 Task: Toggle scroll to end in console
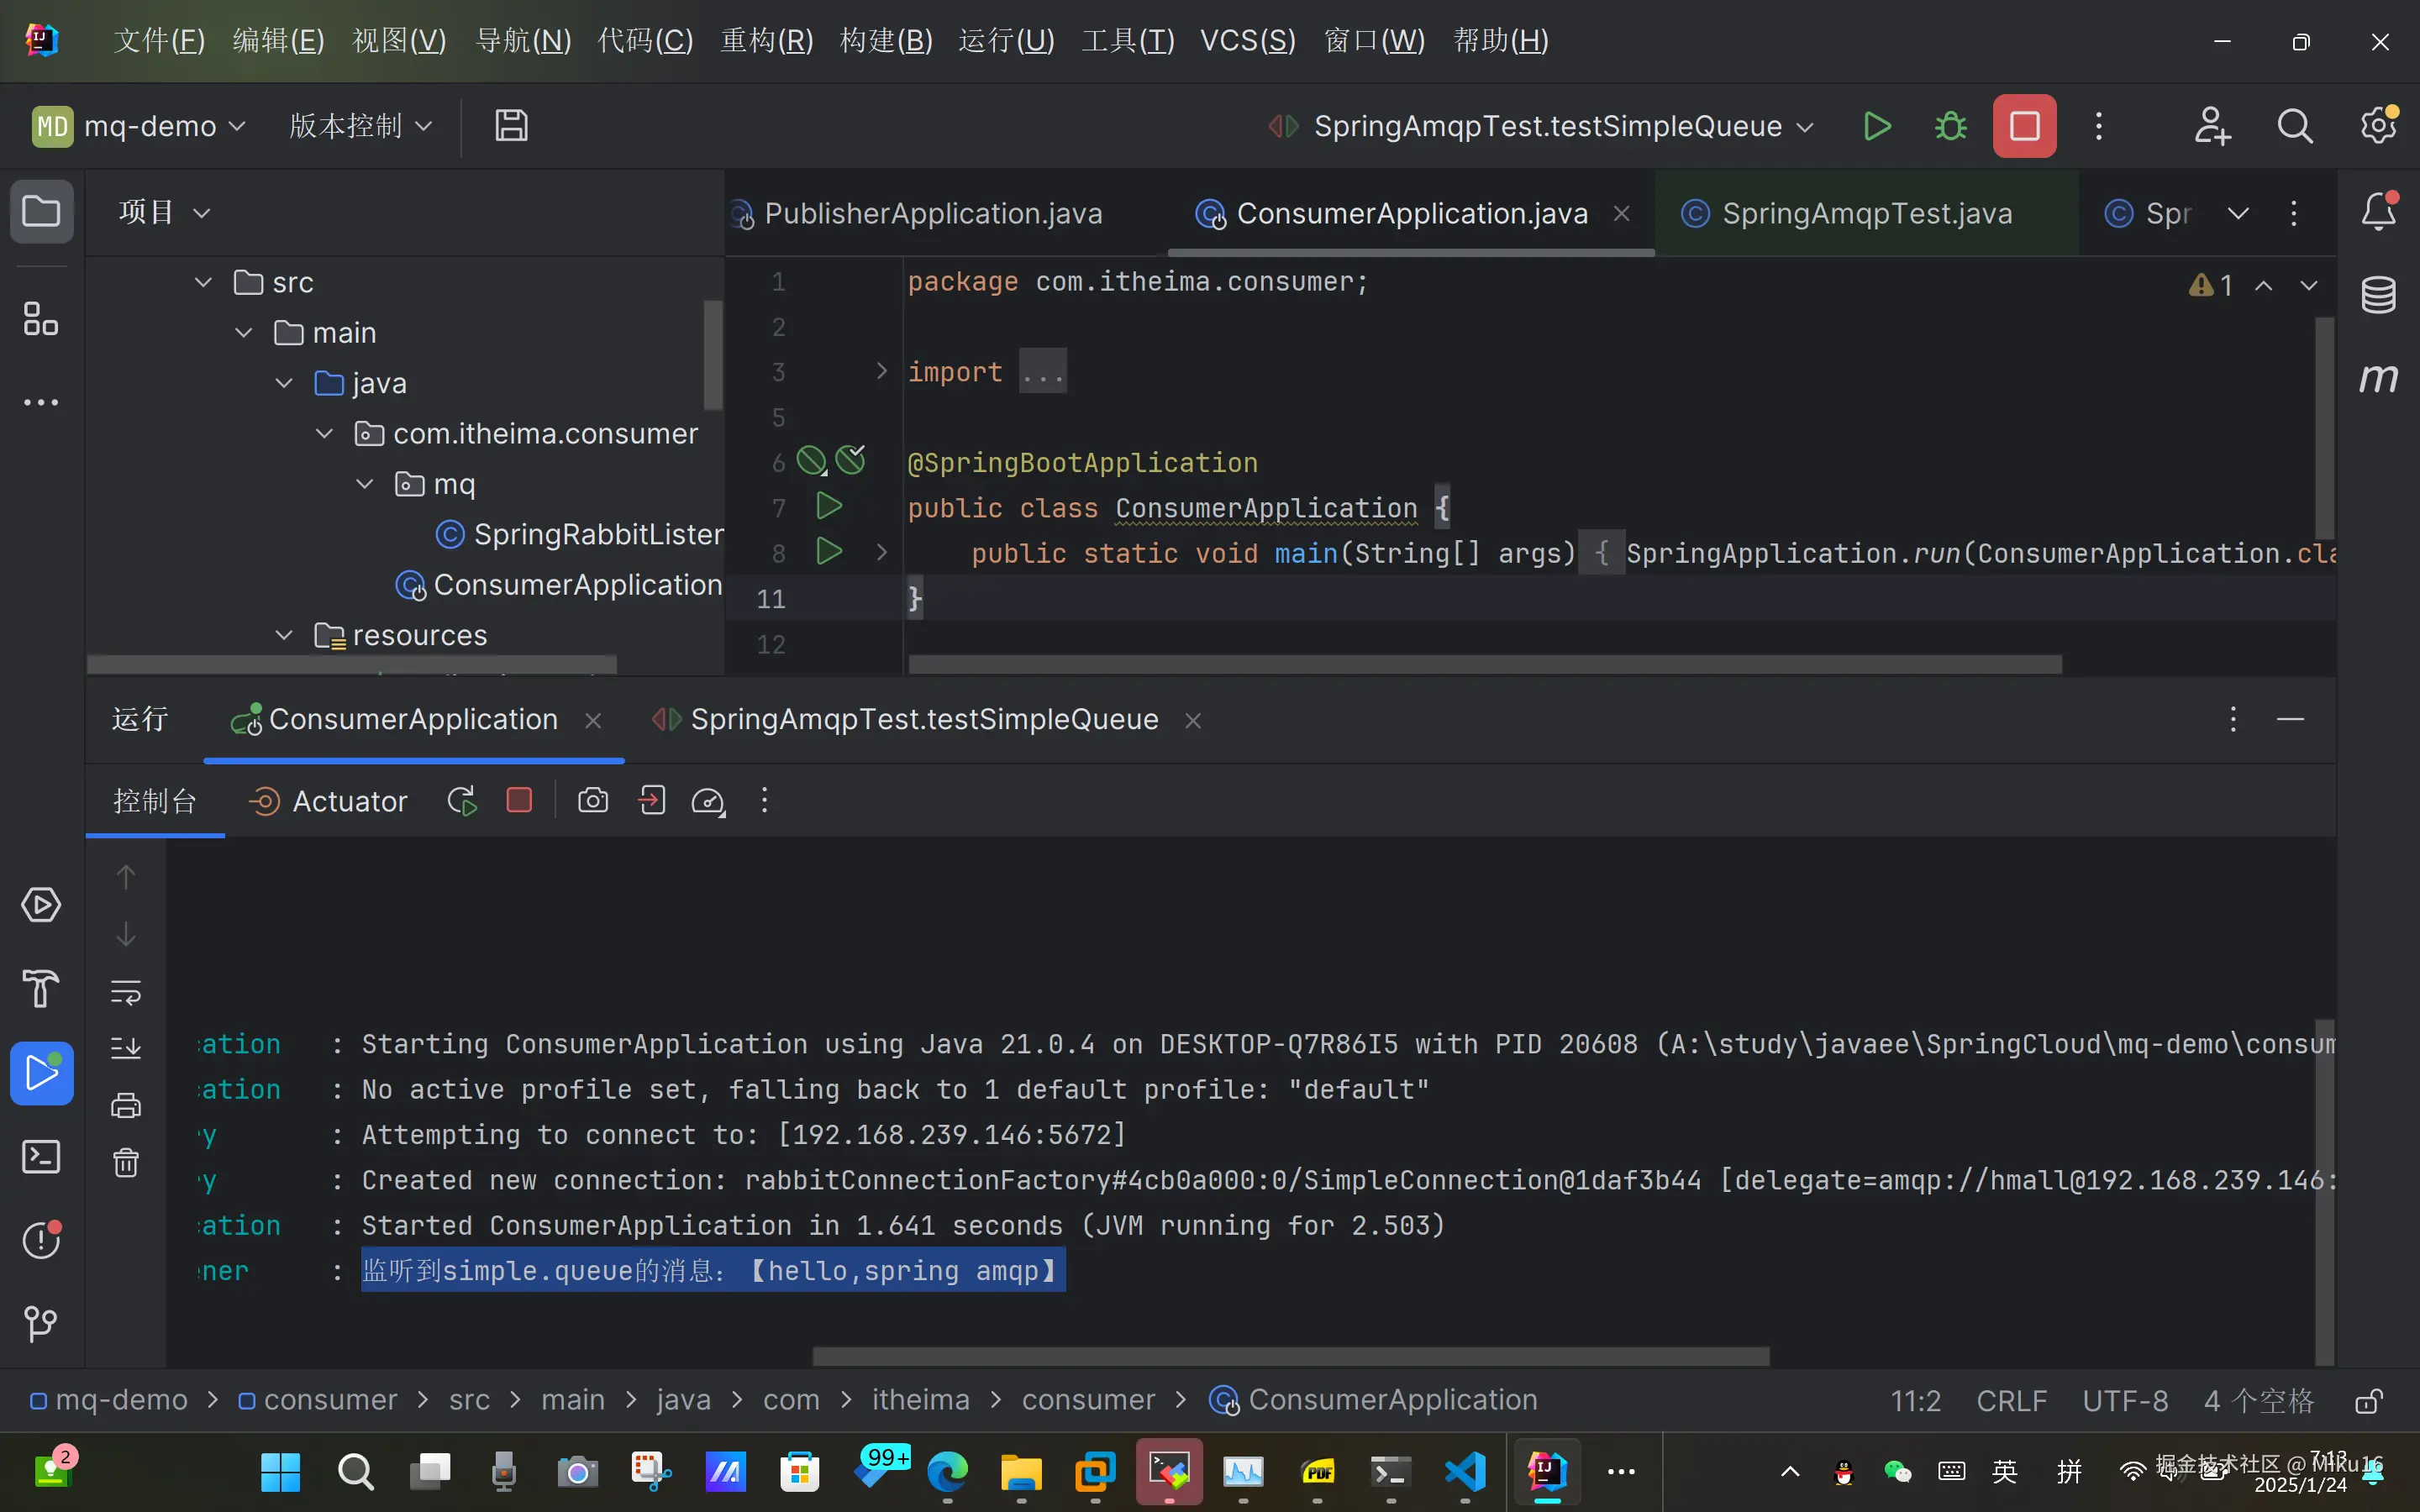coord(126,1048)
